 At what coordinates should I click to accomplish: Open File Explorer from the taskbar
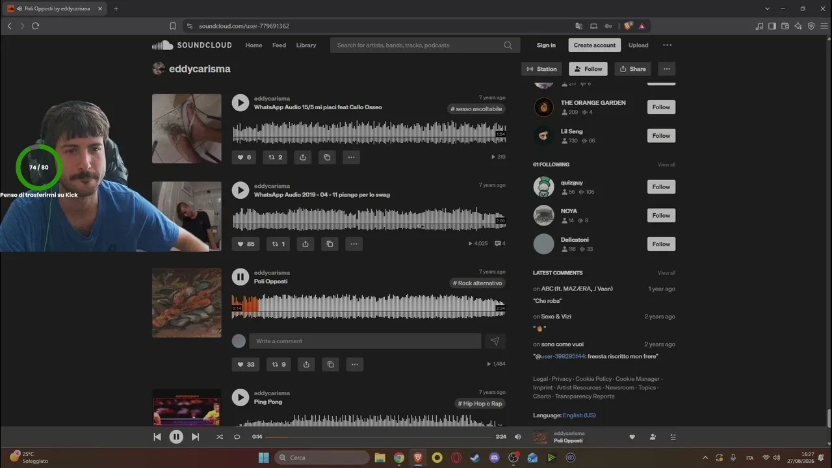380,458
